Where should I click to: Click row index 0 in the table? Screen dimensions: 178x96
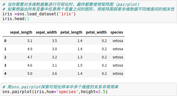tap(5, 41)
